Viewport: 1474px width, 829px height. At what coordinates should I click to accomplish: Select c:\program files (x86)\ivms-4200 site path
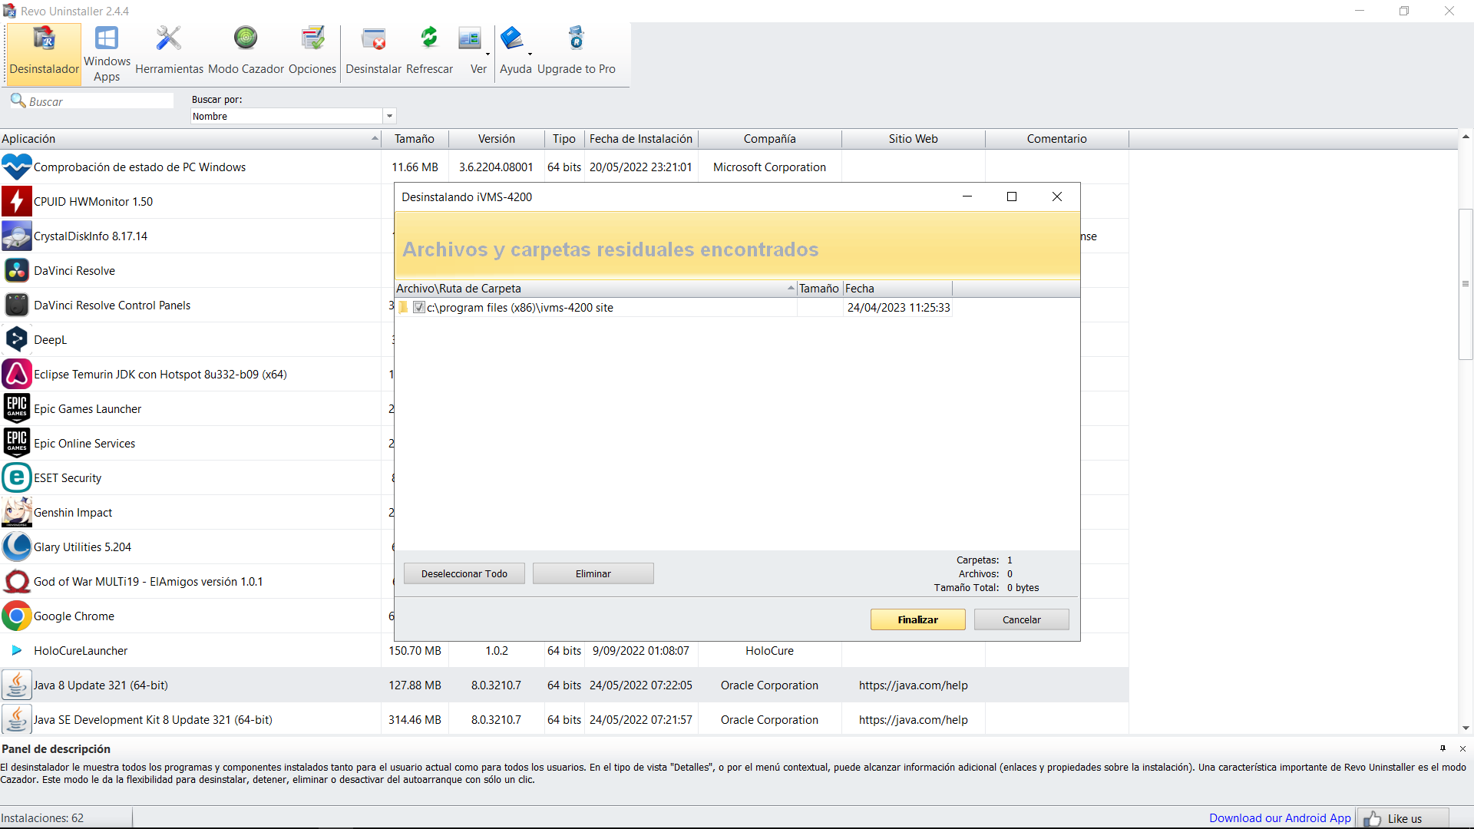(520, 307)
